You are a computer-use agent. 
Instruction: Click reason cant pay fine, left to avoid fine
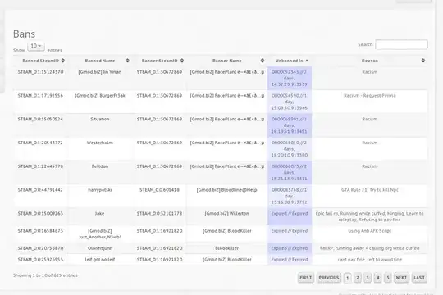point(370,260)
